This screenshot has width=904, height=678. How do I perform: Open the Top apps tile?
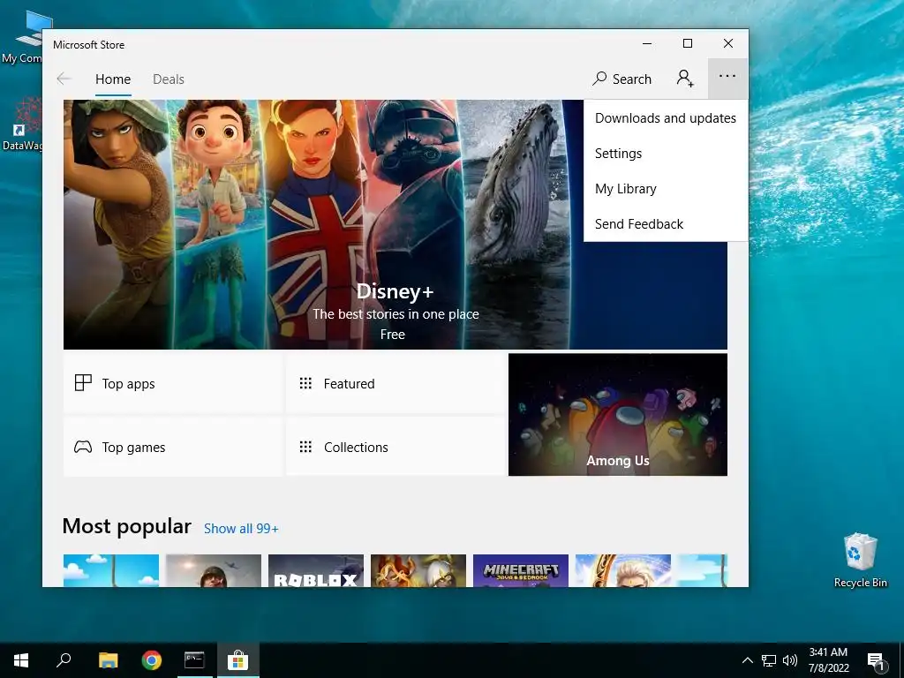point(172,383)
